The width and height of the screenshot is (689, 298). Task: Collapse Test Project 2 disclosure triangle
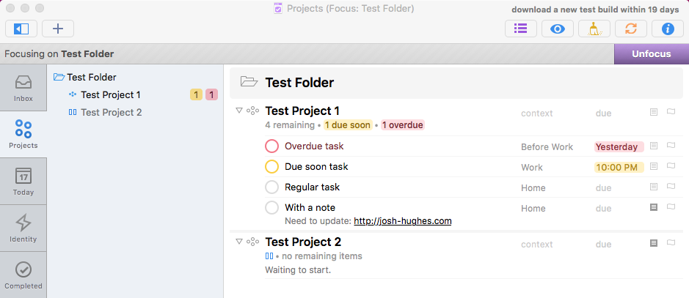[239, 241]
